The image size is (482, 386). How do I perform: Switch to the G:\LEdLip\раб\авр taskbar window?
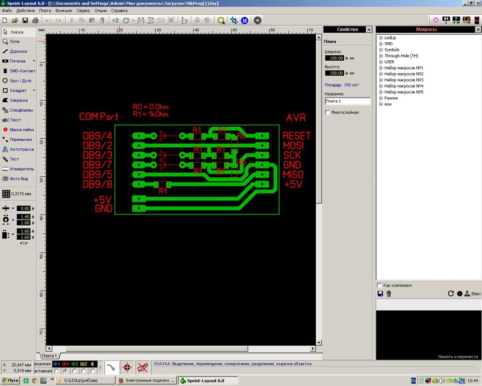click(85, 380)
